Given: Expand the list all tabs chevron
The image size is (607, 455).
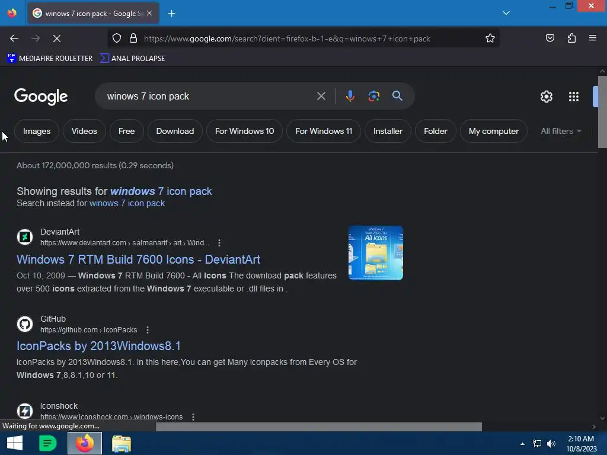Looking at the screenshot, I should (506, 13).
